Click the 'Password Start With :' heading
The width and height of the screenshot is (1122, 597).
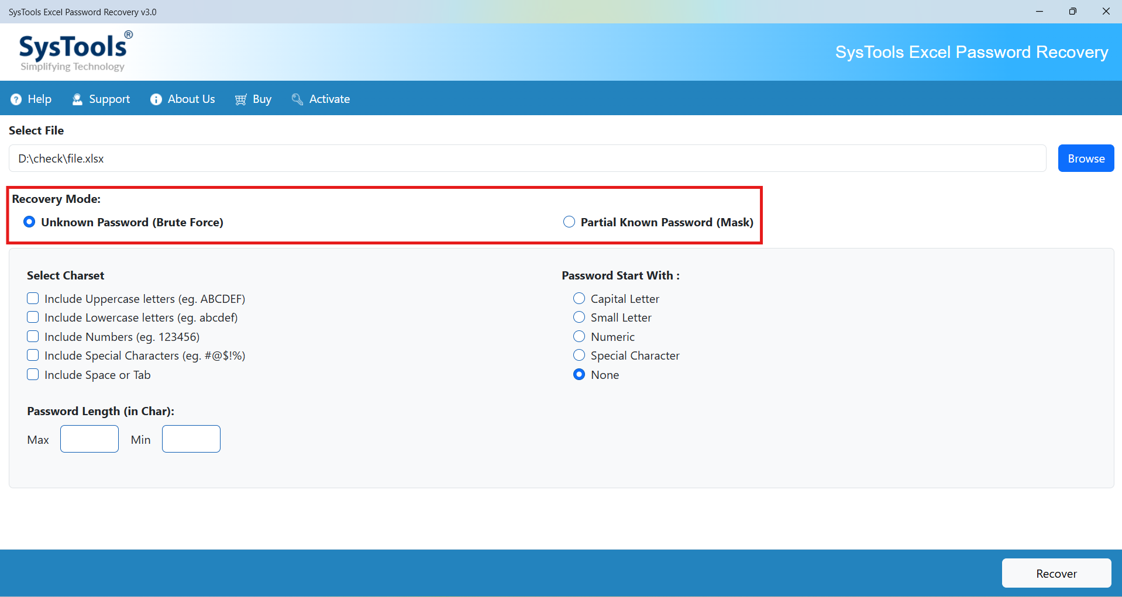coord(621,276)
